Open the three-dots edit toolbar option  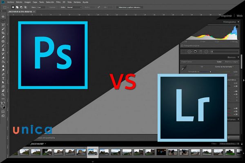(3, 99)
